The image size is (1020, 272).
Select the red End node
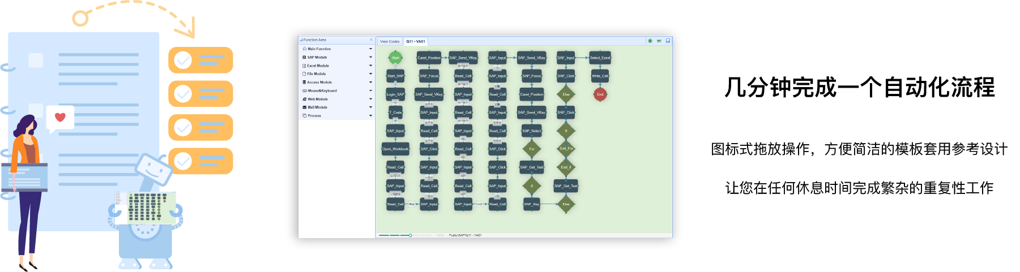click(600, 94)
